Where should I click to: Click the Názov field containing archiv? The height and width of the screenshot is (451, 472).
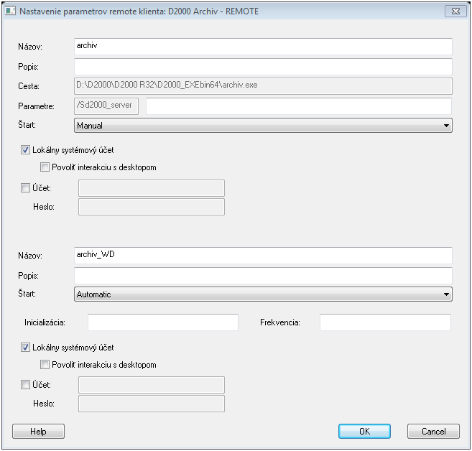pos(263,46)
